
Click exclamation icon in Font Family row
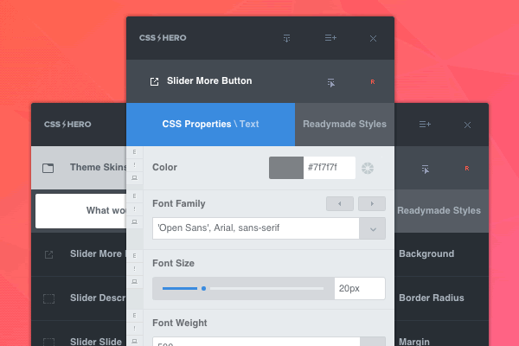click(x=134, y=209)
